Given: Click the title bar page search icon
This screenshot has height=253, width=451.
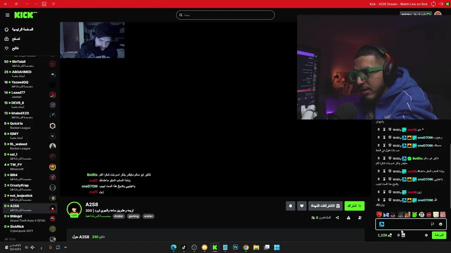Looking at the screenshot, I should (x=44, y=4).
